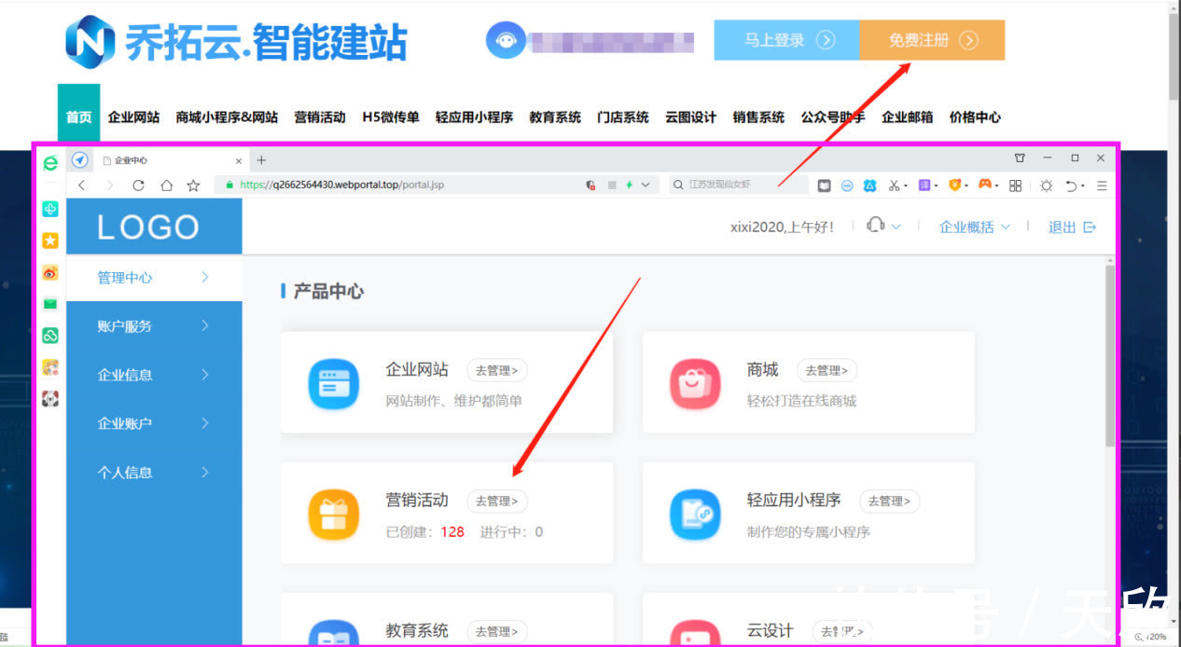
Task: Click the undo closed-tab arrow icon
Action: coord(1072,186)
